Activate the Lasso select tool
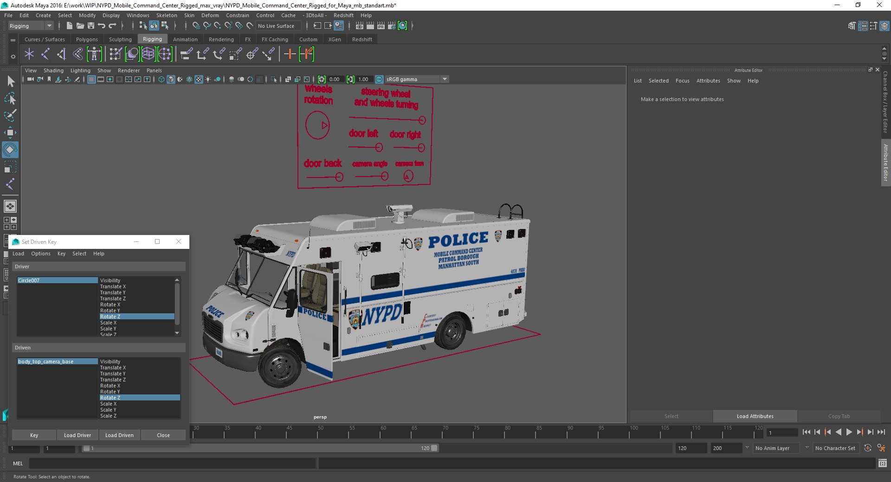891x482 pixels. coord(10,99)
